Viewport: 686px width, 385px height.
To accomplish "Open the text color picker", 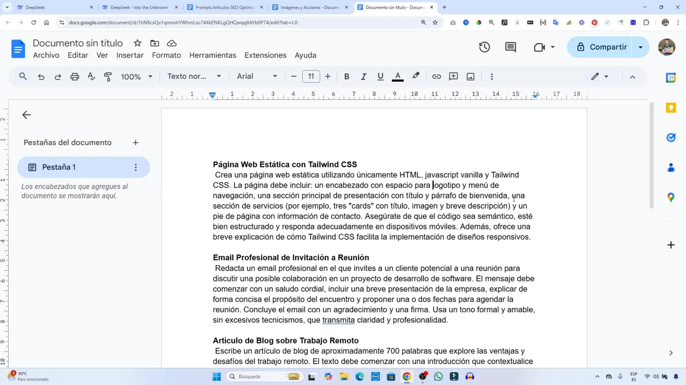I will (x=397, y=77).
